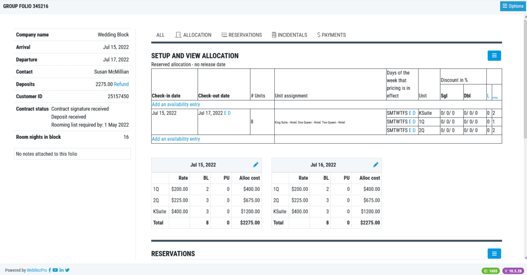Image resolution: width=527 pixels, height=275 pixels.
Task: Open the Reservations section hamburger menu
Action: click(494, 253)
